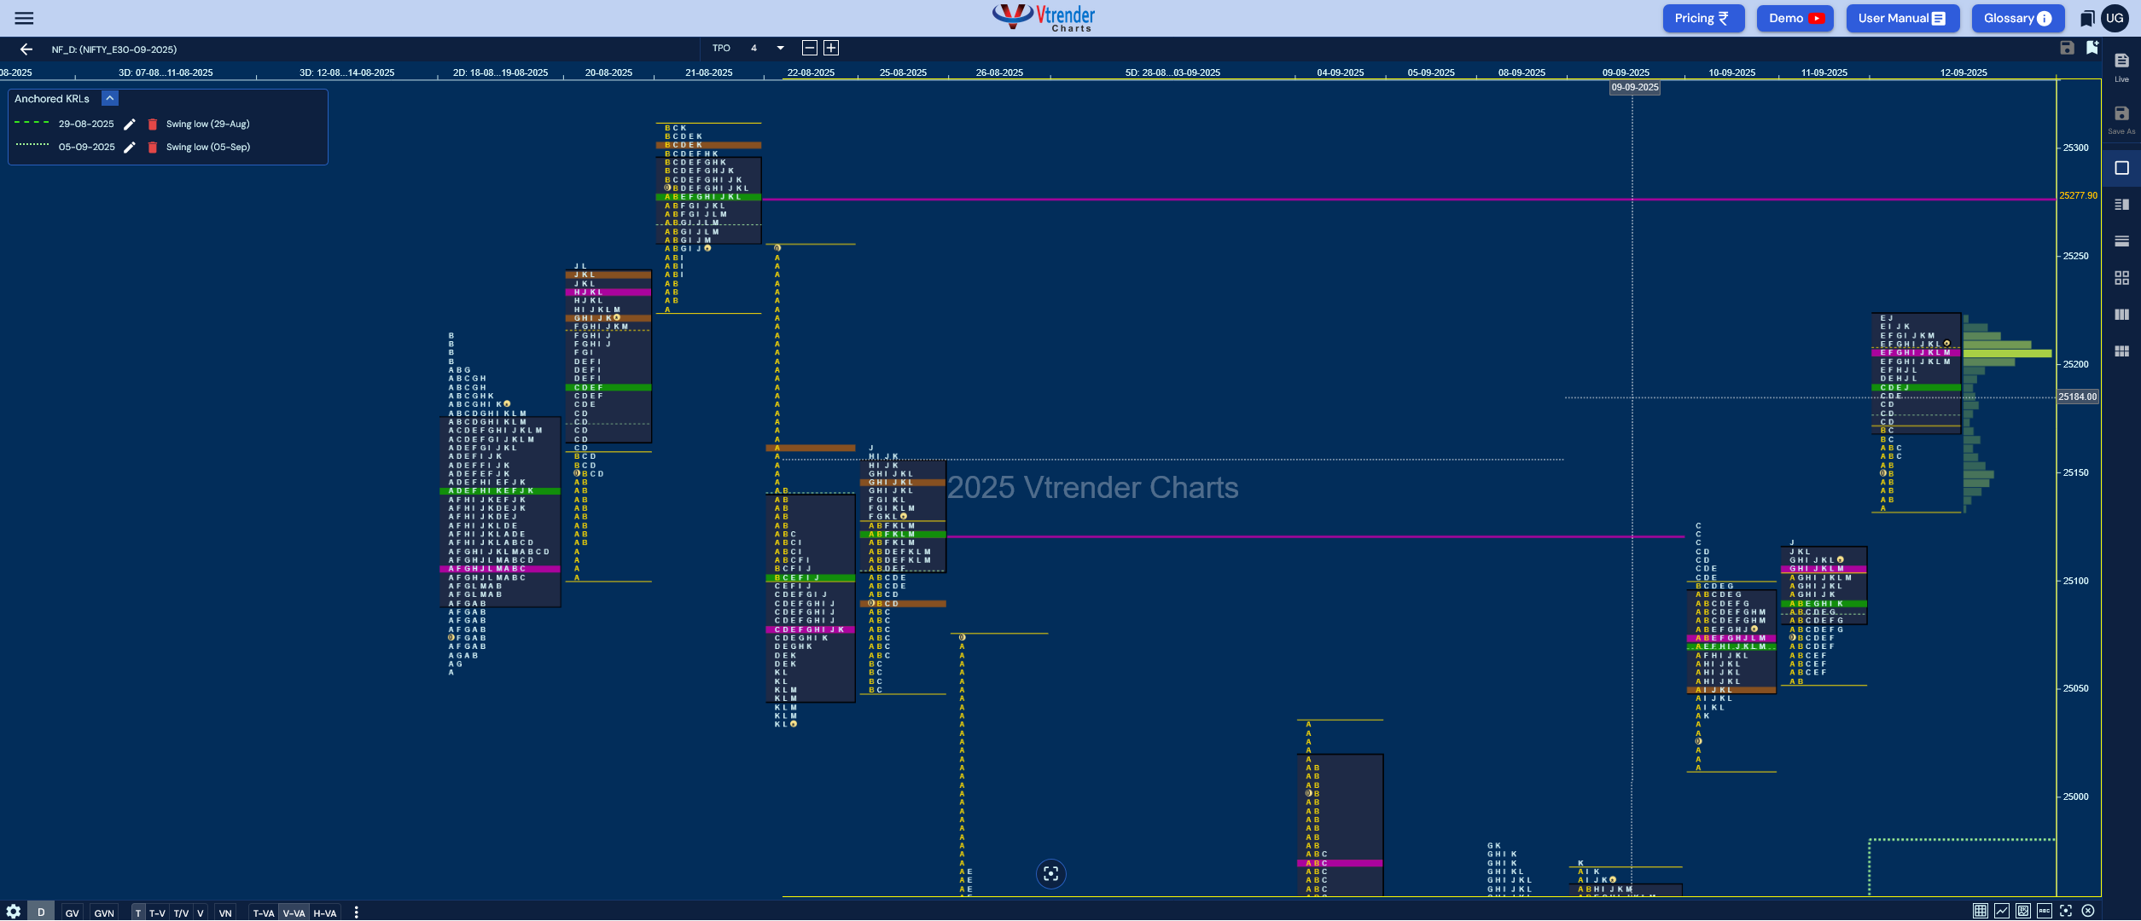Go back using the arrow icon
Screen dimensions: 2141x921
(x=26, y=49)
